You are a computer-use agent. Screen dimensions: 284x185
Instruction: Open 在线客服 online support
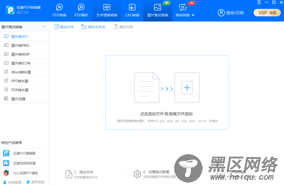click(x=12, y=182)
